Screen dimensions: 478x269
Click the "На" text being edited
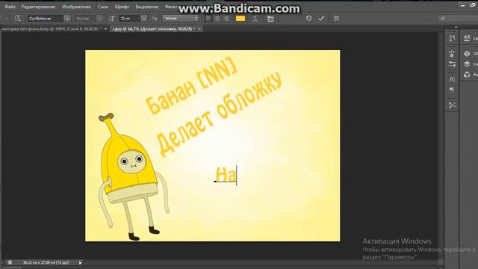coord(226,175)
